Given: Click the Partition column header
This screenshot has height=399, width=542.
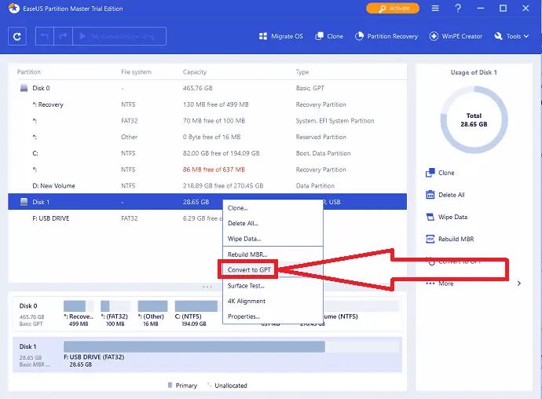Looking at the screenshot, I should coord(29,72).
